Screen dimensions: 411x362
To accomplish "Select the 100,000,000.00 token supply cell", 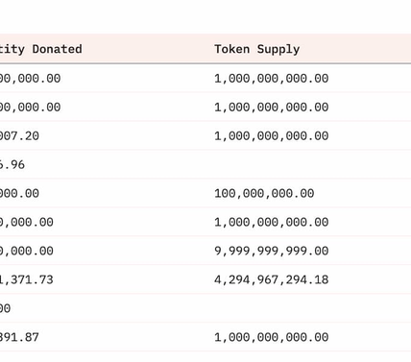I will click(264, 193).
